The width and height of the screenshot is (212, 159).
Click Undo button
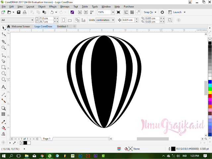tap(52, 12)
